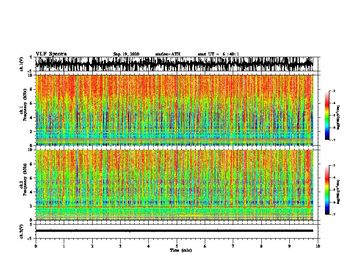The width and height of the screenshot is (358, 276).
Task: Click the ch.3 voltage trace line
Action: point(174,231)
